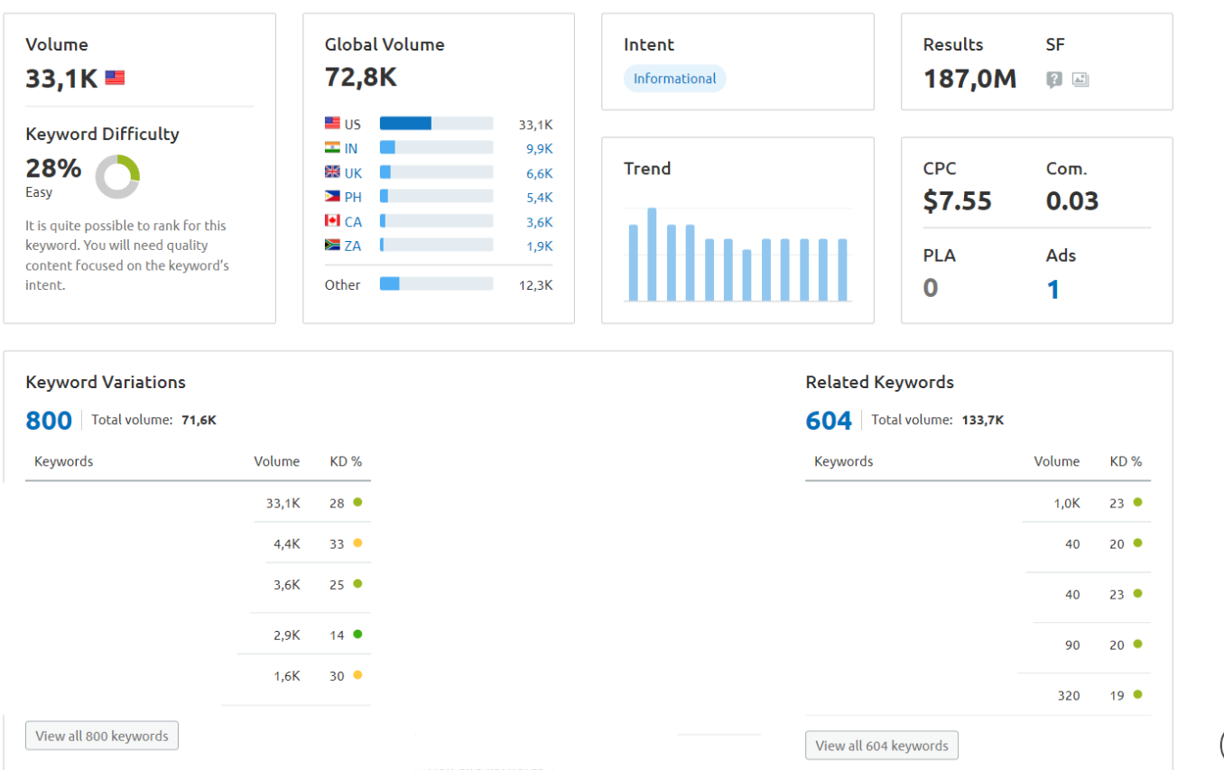1224x770 pixels.
Task: Click the 1,9K volume value for South Africa
Action: [x=539, y=246]
